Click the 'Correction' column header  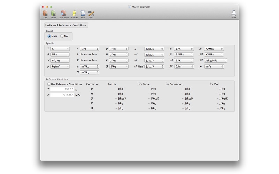click(x=93, y=84)
